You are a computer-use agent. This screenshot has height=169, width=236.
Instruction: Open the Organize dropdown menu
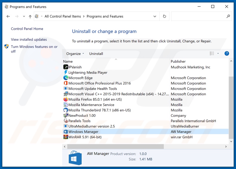click(x=75, y=54)
